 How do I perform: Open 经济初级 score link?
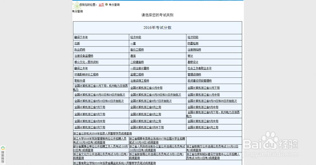193,37
